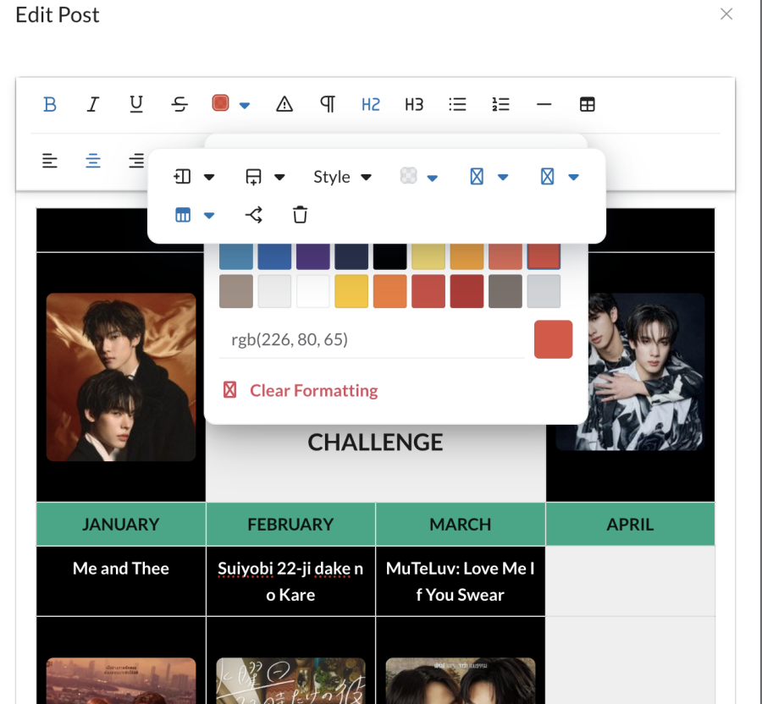
Task: Click the paragraph format icon
Action: [328, 104]
